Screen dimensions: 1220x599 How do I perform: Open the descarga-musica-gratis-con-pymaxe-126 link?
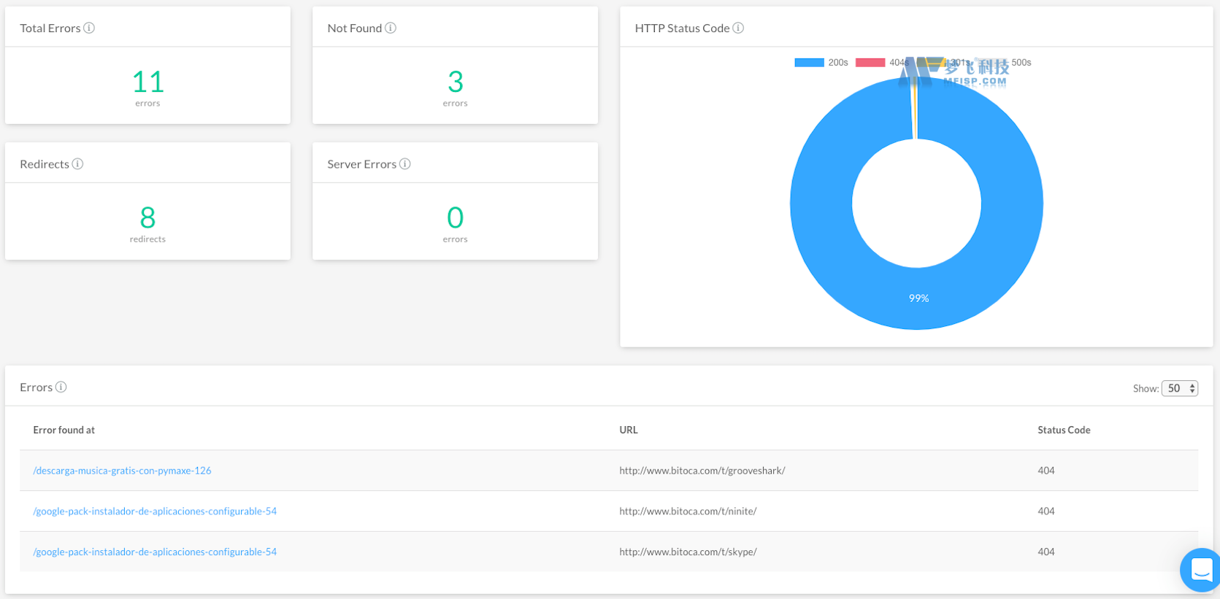[x=122, y=471]
